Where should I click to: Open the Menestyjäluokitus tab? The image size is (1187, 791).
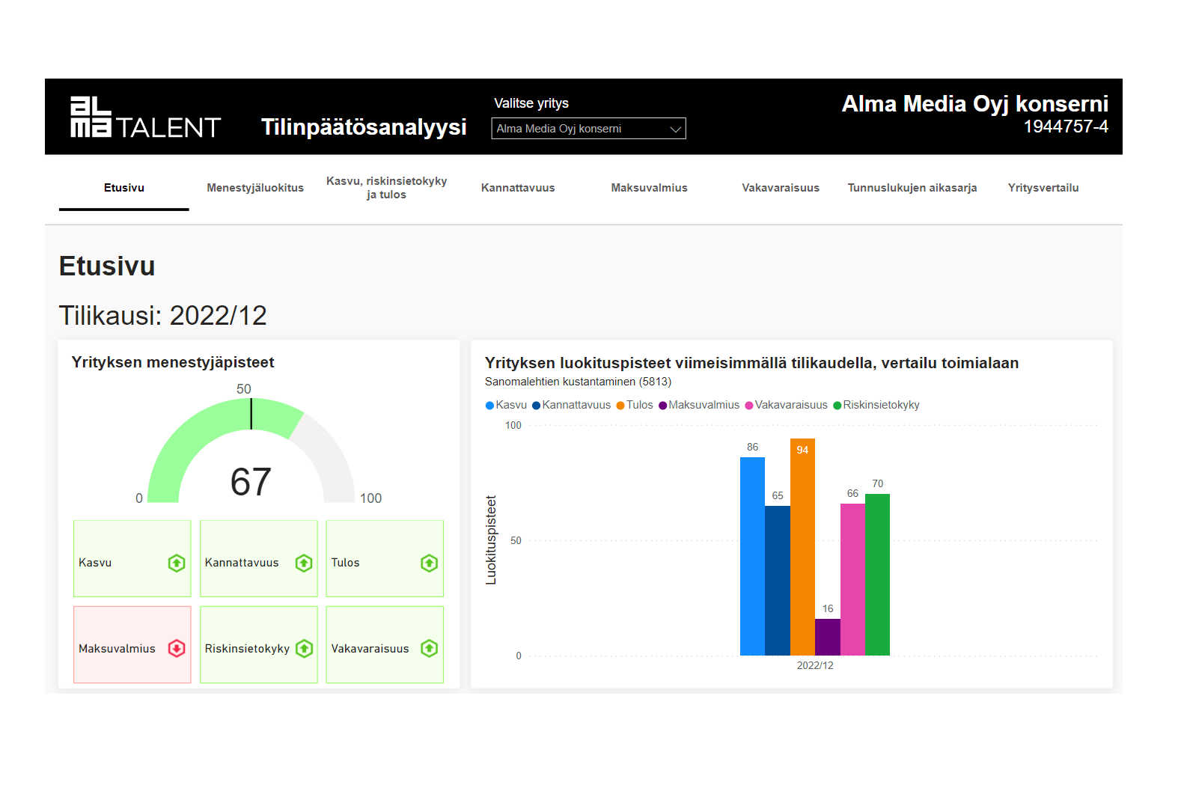pyautogui.click(x=255, y=188)
